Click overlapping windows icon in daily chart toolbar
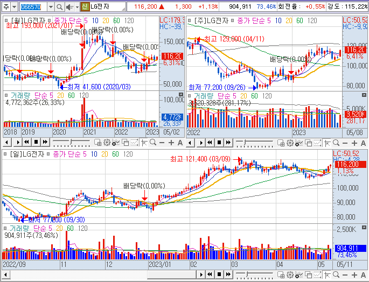369x282 pixels. 308,274
